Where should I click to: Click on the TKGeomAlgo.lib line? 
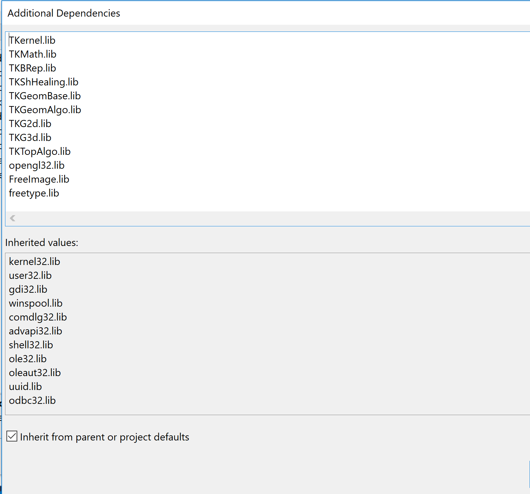point(45,110)
